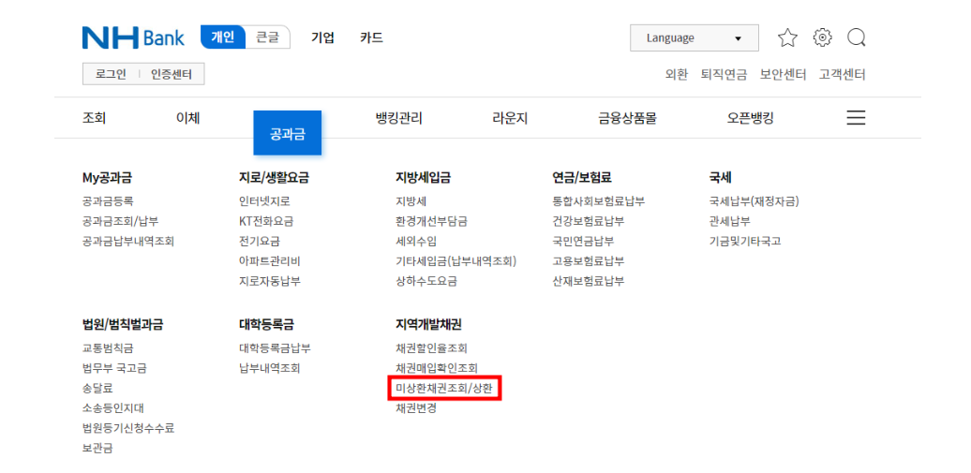Switch to 큰글 large-text mode

tap(267, 37)
